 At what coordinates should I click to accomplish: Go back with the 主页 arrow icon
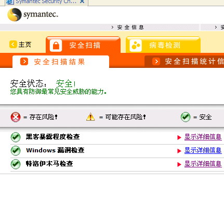pyautogui.click(x=13, y=45)
